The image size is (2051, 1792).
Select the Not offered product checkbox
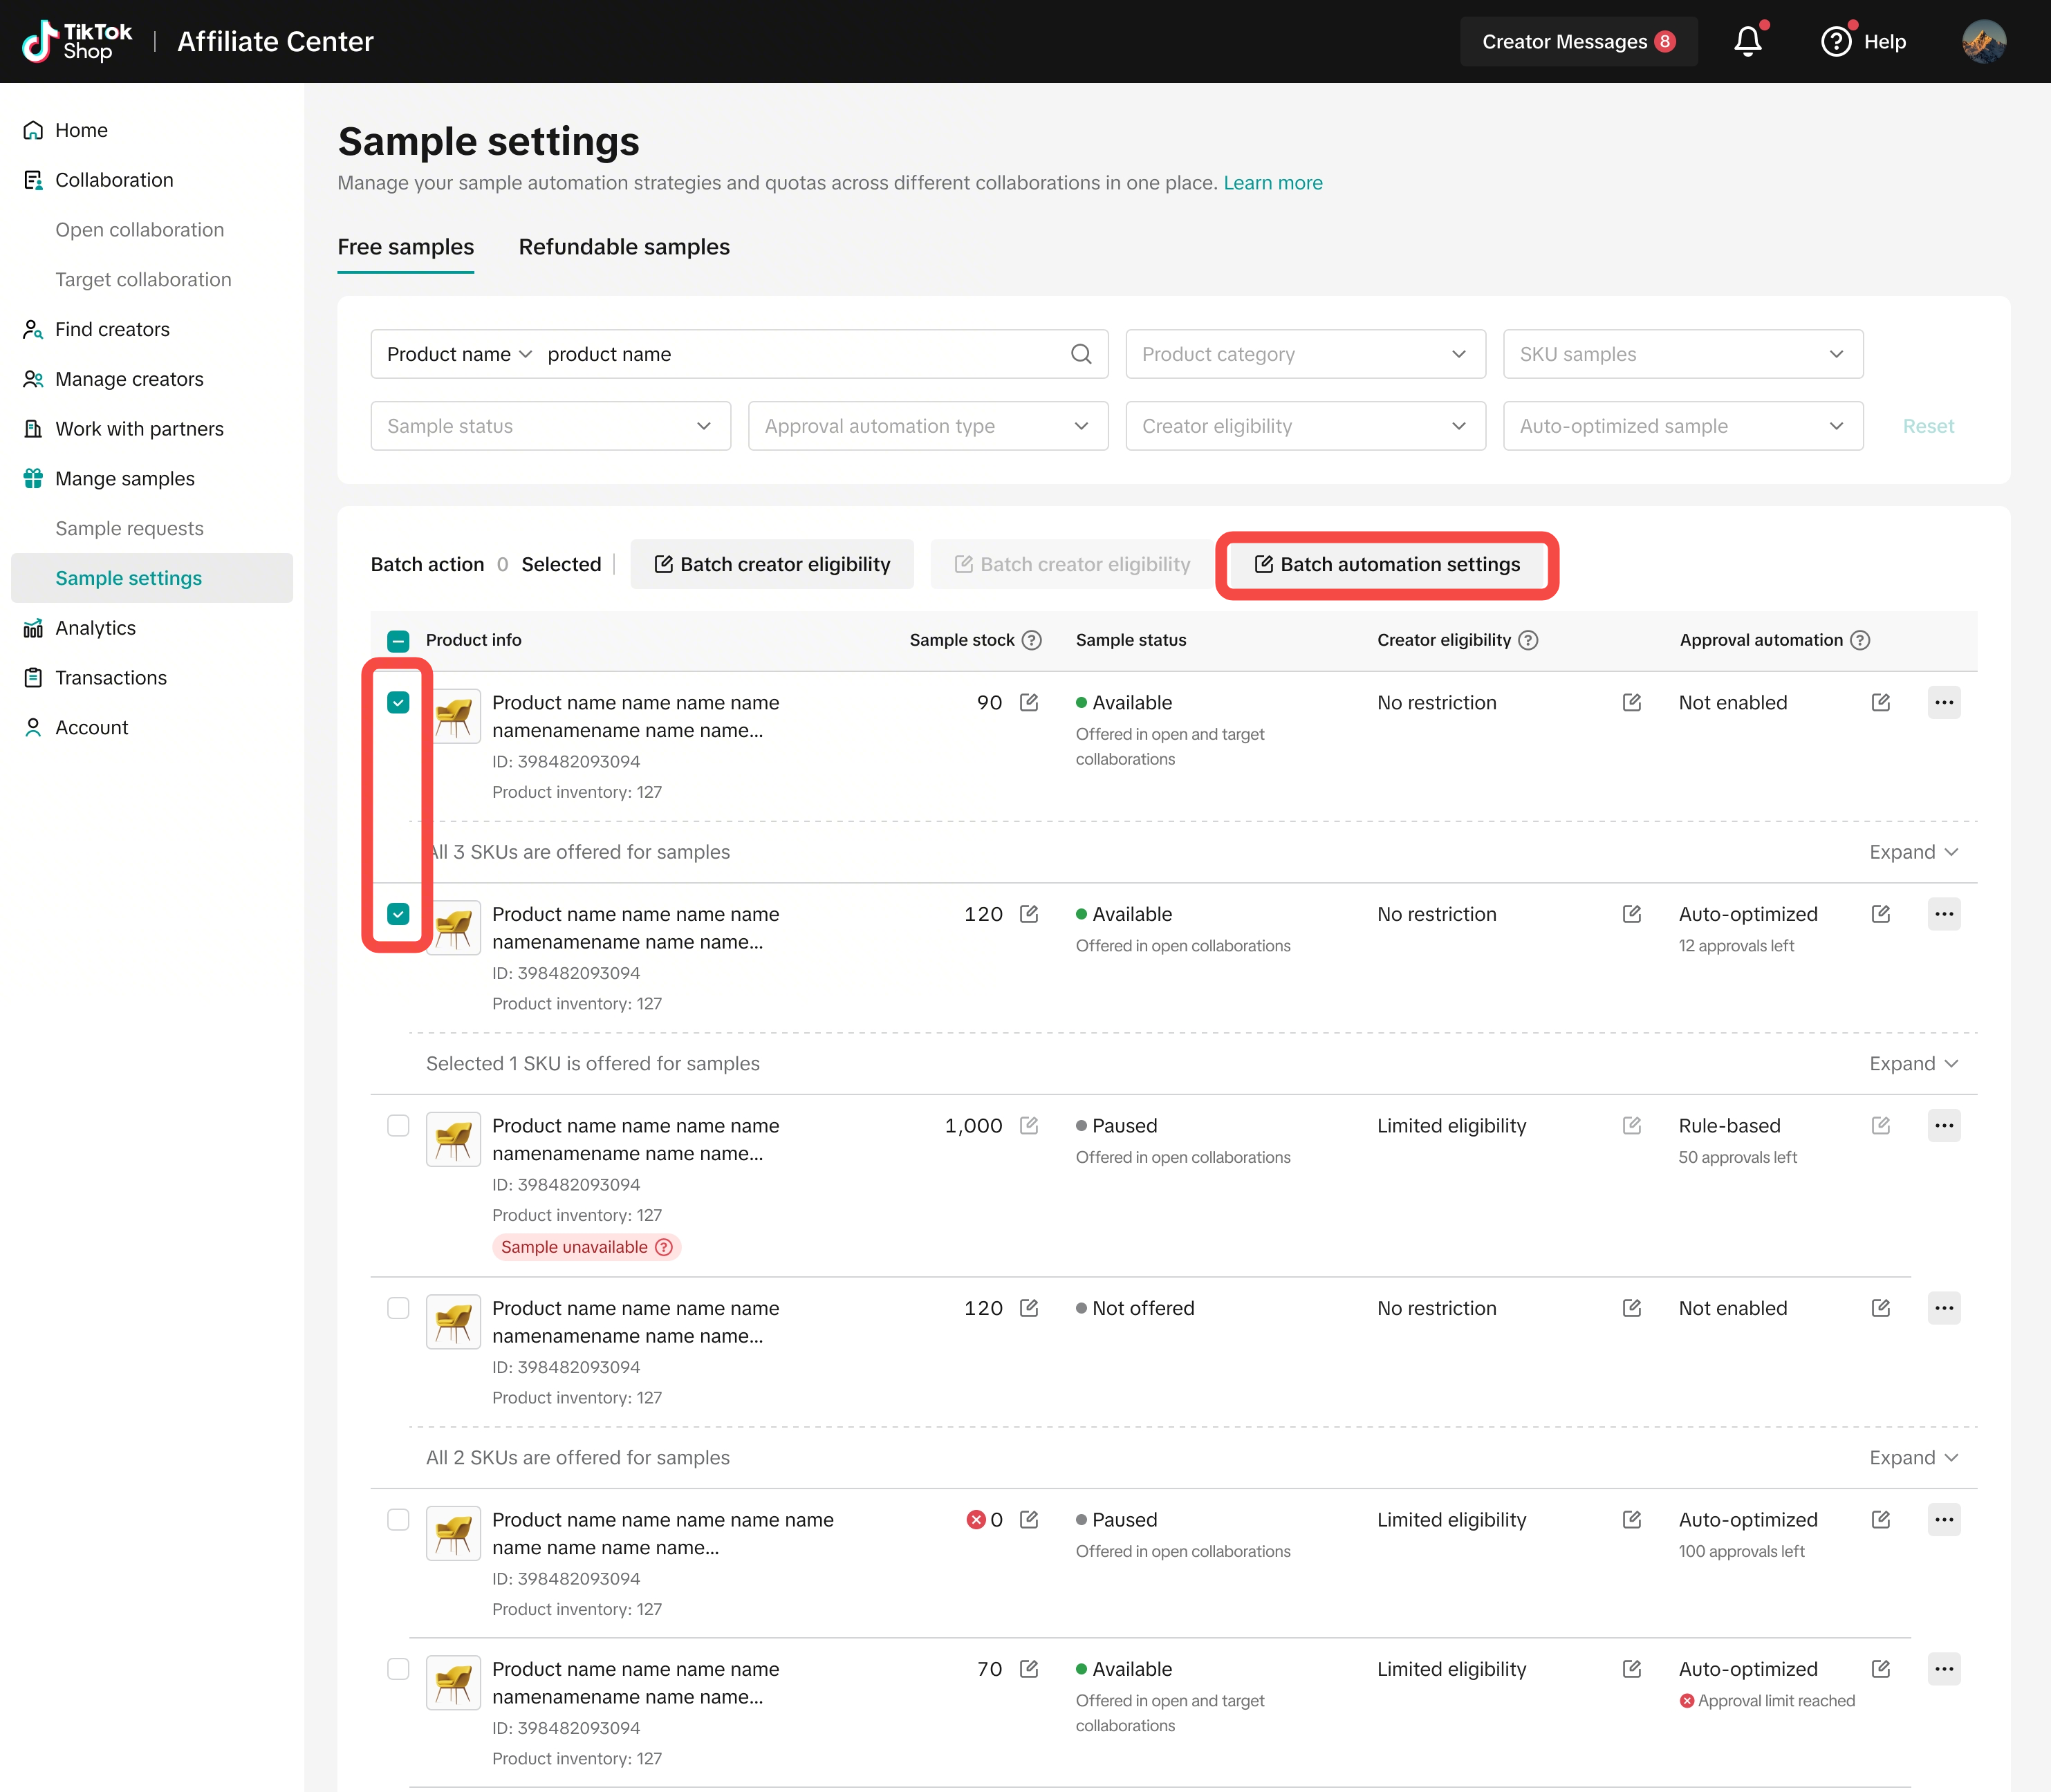tap(398, 1307)
